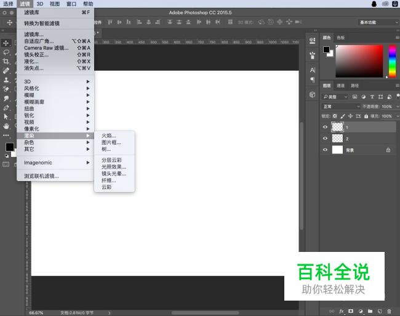The image size is (400, 316).
Task: Click the horizontal scrollbar at bottom
Action: [206, 313]
